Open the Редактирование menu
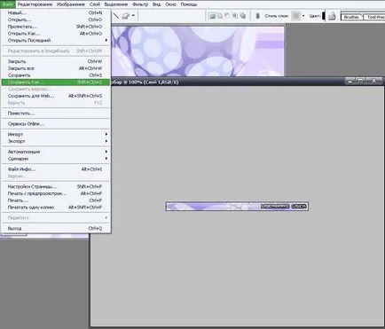The height and width of the screenshot is (329, 385). [35, 4]
